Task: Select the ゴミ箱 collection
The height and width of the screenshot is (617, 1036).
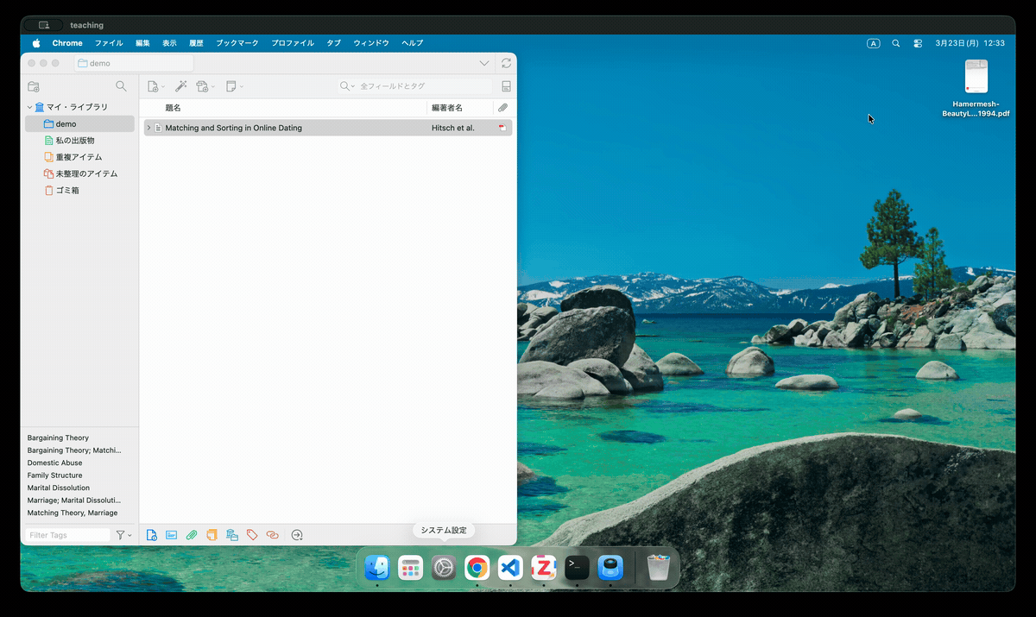Action: (67, 190)
